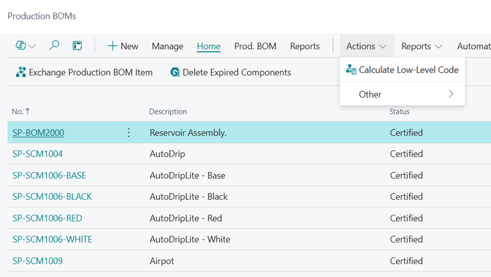491x277 pixels.
Task: Click Exchange Production BOM Item
Action: click(84, 72)
